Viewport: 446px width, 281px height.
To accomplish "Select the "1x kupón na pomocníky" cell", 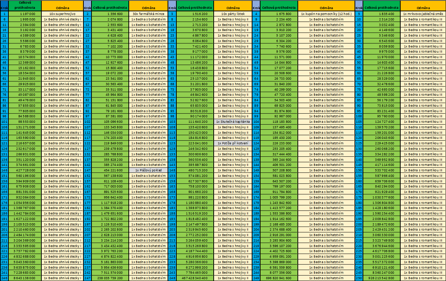I will pyautogui.click(x=326, y=14).
